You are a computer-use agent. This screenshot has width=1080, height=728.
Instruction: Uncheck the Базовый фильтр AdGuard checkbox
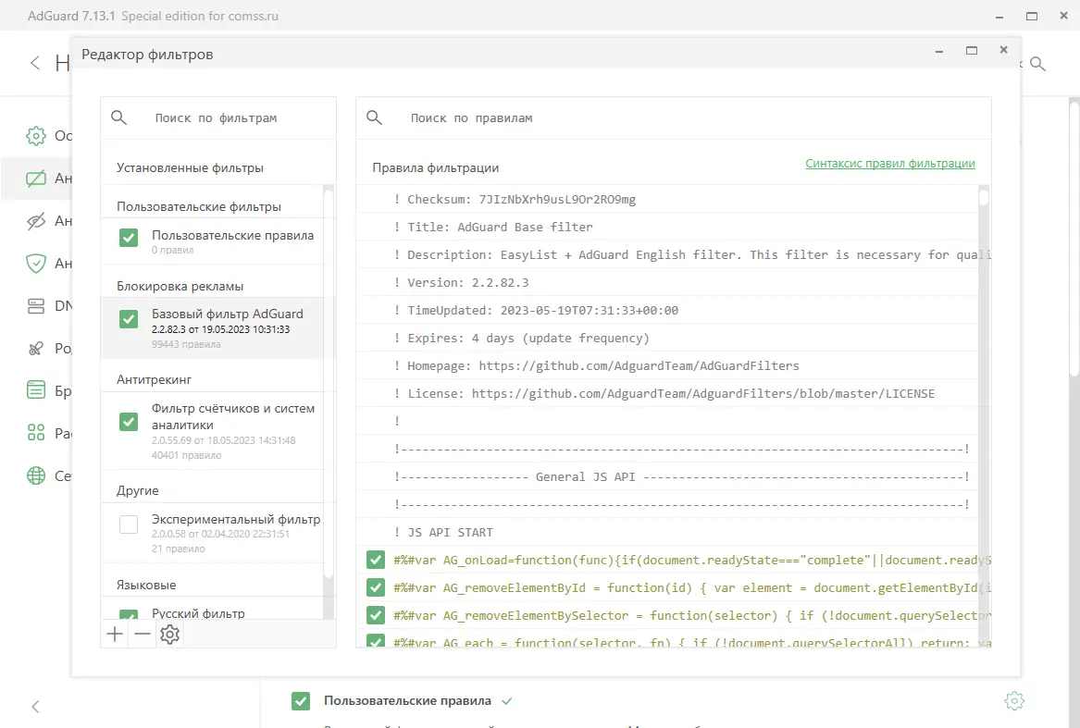(x=129, y=319)
